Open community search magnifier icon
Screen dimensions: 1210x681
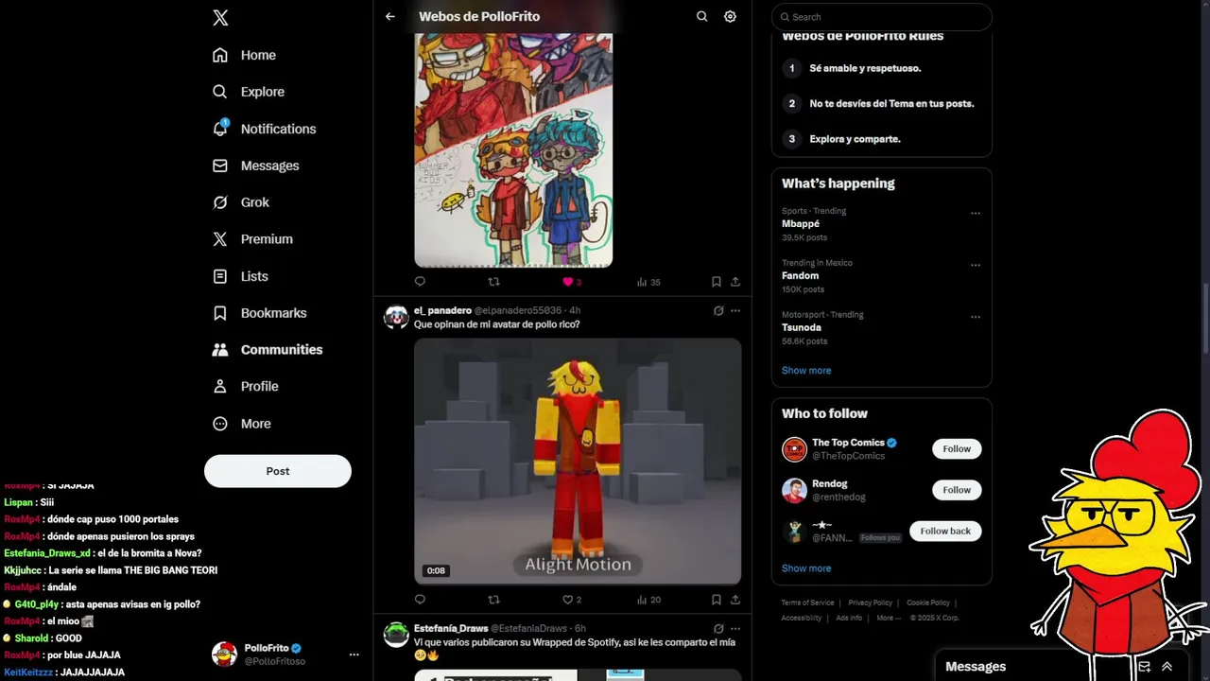(701, 17)
